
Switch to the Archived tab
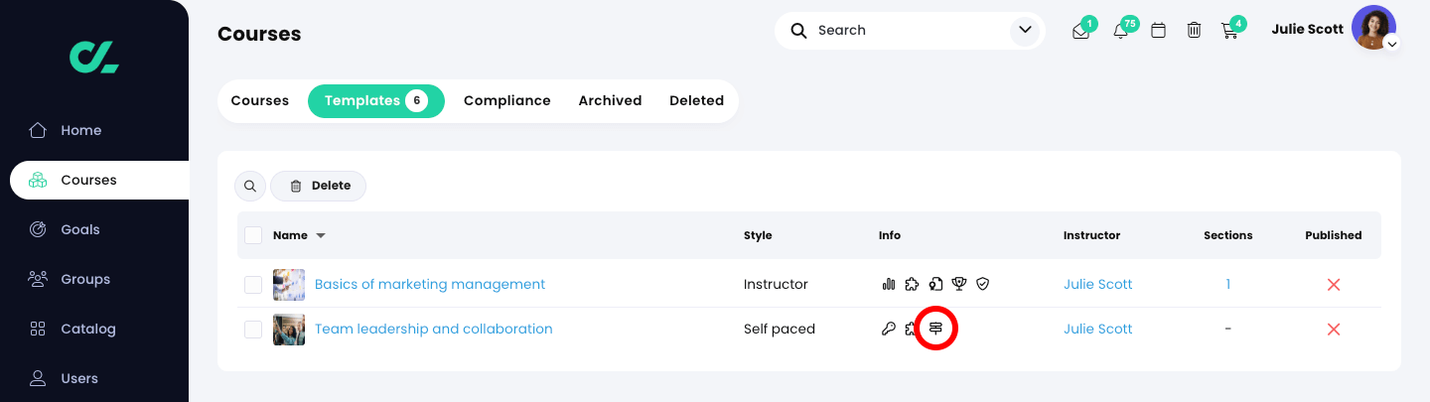coord(610,100)
